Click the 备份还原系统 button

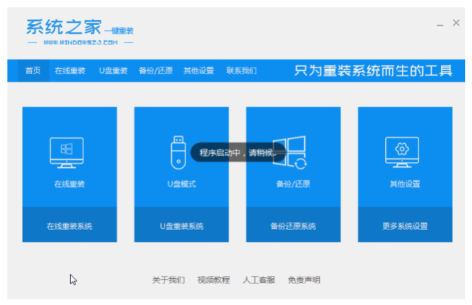[x=293, y=226]
